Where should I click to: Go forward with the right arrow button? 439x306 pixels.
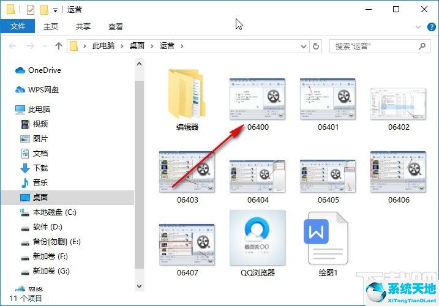coord(30,46)
